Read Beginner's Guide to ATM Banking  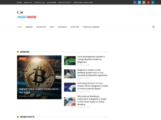92,73
